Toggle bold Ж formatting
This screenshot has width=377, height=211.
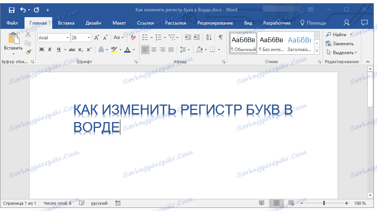point(42,50)
